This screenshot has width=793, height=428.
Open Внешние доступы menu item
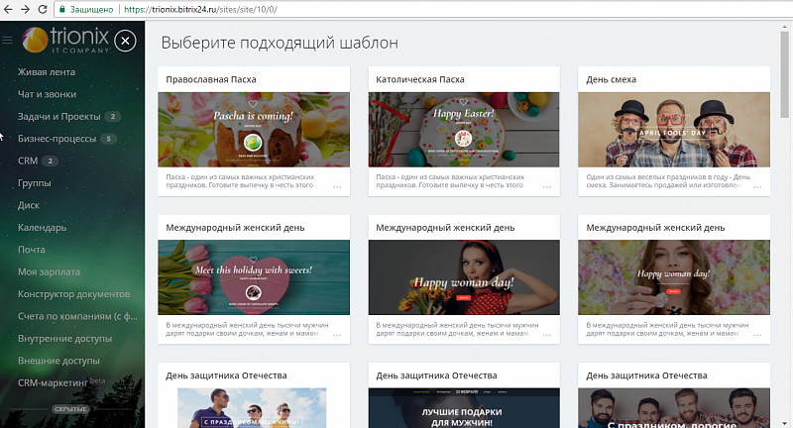[58, 361]
